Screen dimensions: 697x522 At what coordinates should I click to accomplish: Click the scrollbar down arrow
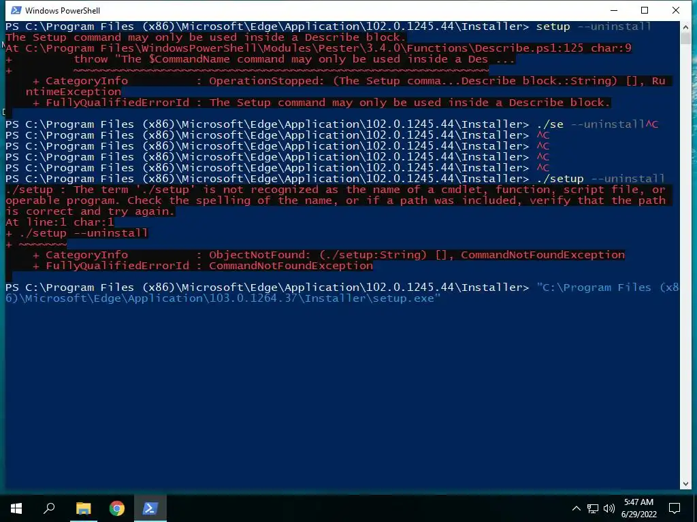pos(685,484)
